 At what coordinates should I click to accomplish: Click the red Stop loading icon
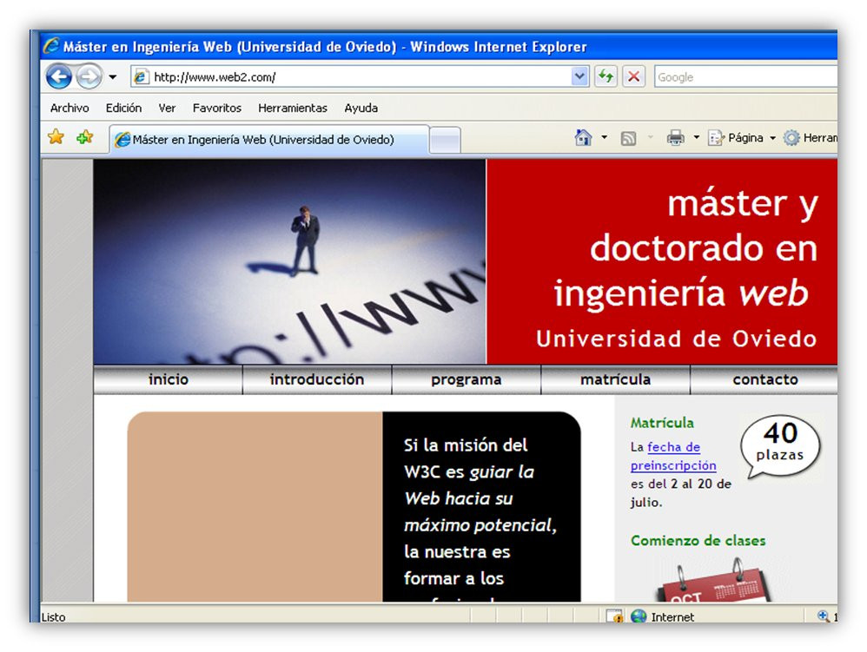(633, 76)
